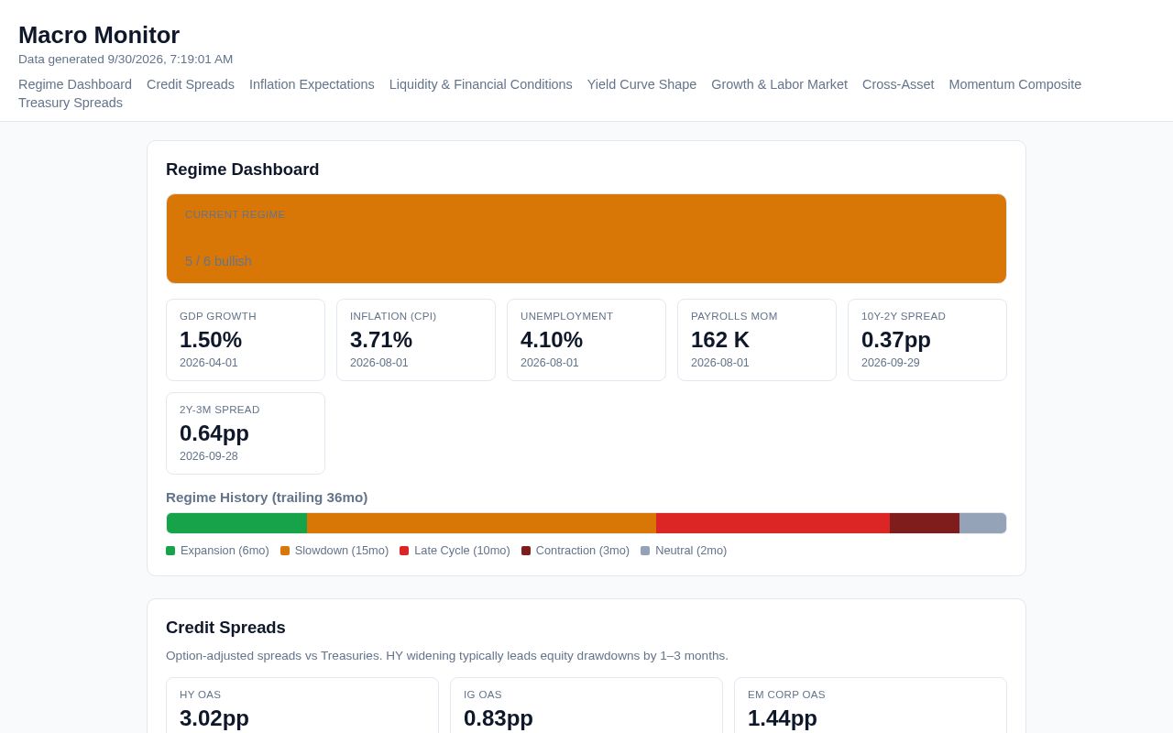Click the Late Cycle (10mo) legend entry
Screen dimensions: 1173x733
pos(455,551)
